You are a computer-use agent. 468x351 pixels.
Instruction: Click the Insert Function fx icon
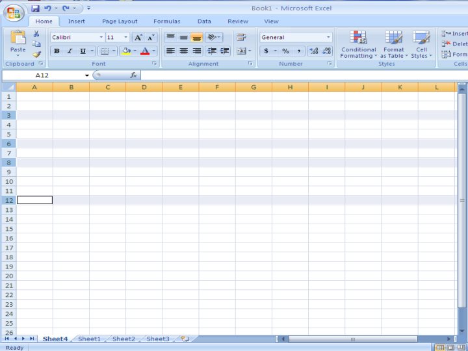[x=133, y=75]
